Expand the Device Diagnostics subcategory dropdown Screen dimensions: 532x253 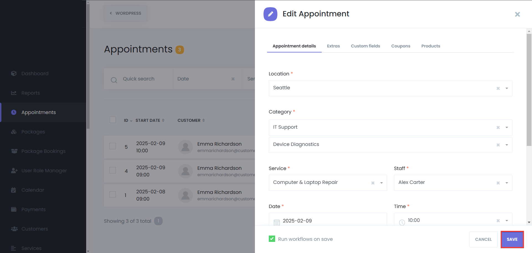pos(507,145)
